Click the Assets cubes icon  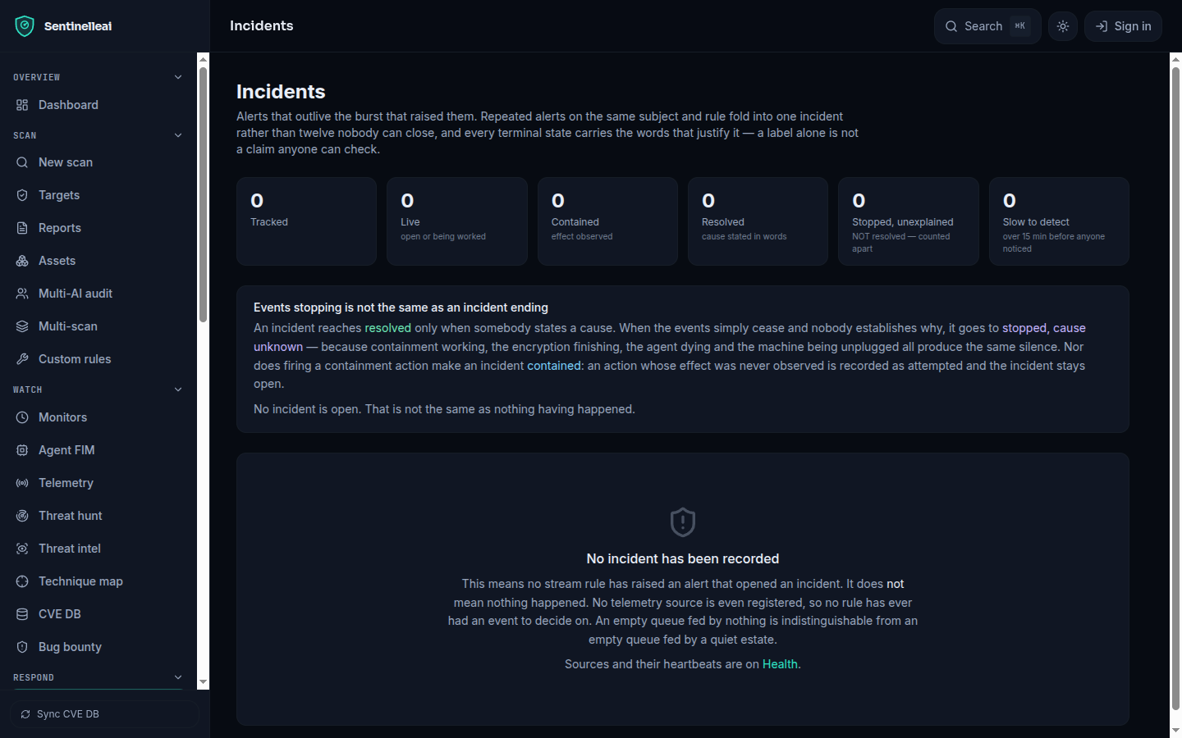22,261
